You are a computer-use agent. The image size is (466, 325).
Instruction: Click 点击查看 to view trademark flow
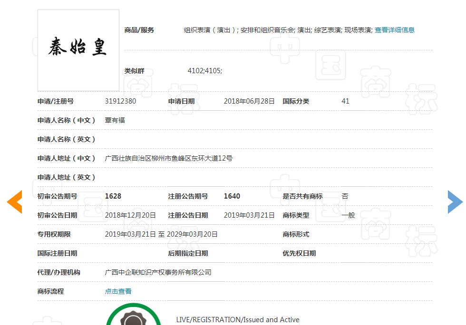(118, 291)
